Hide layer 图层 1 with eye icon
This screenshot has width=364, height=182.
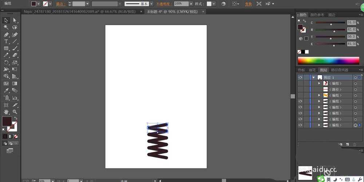click(x=300, y=77)
